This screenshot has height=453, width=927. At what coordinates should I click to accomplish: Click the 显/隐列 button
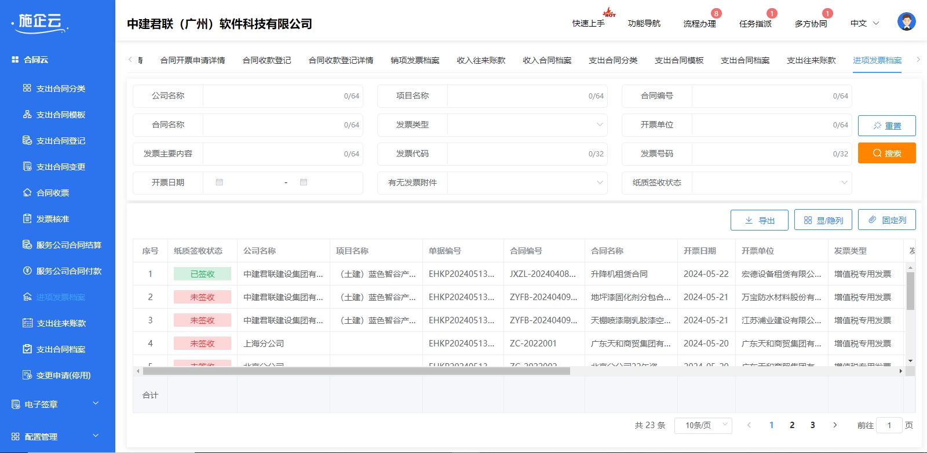[x=823, y=220]
